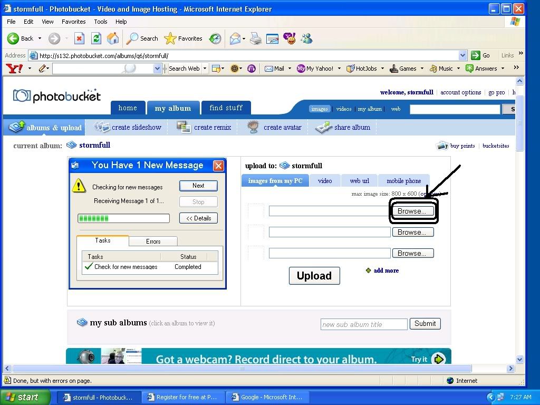Click the Yahoo! logo on toolbar
Image resolution: width=540 pixels, height=405 pixels.
(x=14, y=69)
